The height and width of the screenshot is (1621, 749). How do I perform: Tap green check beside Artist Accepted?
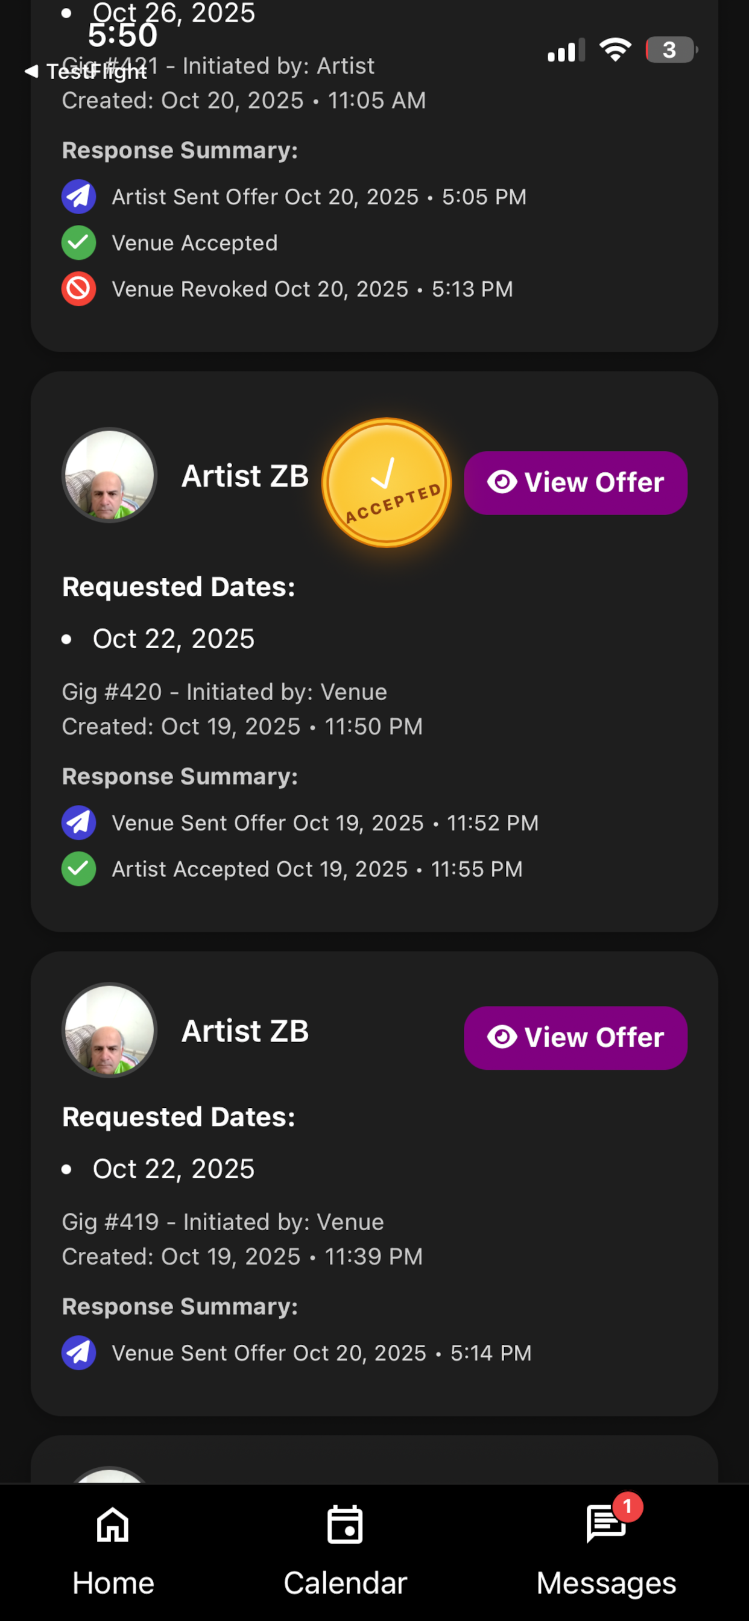(78, 869)
